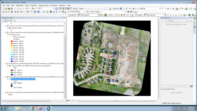Click the Undo arrow icon
The image size is (197, 111).
click(x=27, y=8)
